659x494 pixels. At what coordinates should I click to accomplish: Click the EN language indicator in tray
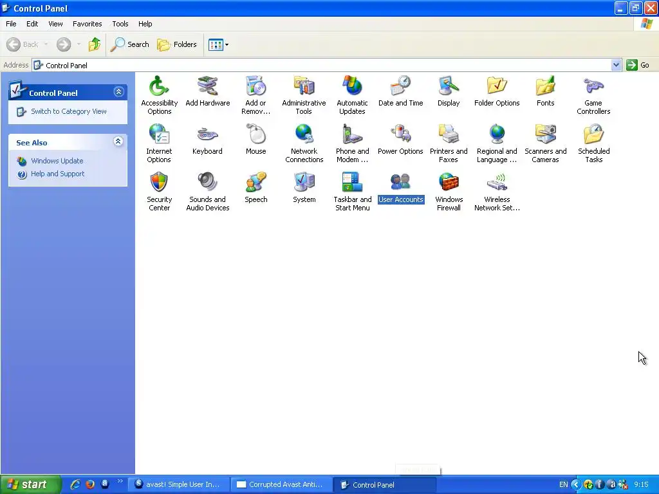(564, 484)
